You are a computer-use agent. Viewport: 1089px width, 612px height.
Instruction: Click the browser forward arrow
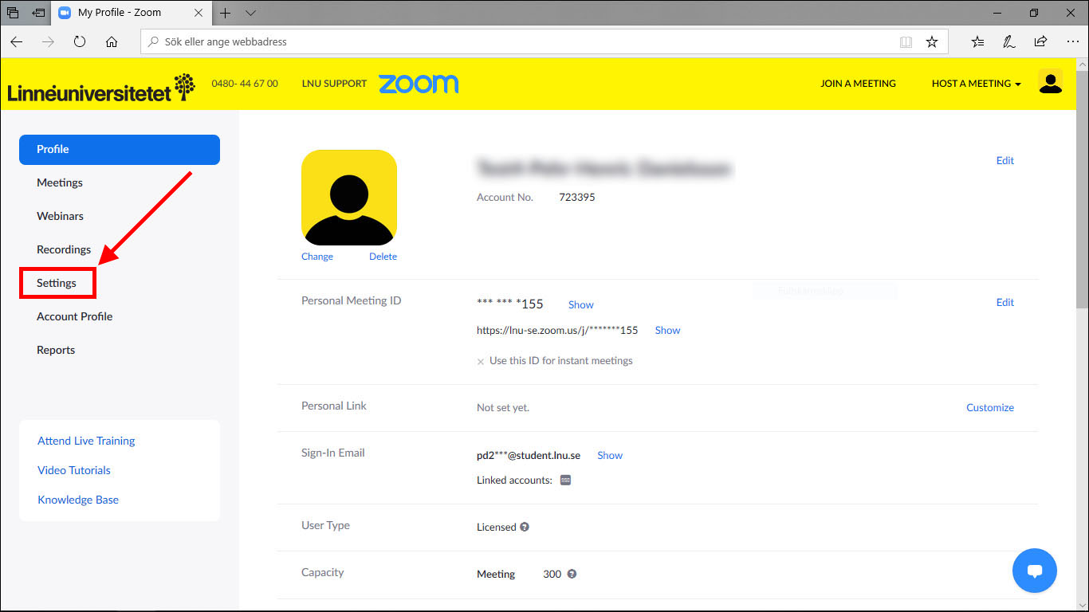48,41
